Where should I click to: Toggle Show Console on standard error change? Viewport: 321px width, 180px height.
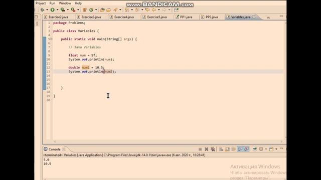pyautogui.click(x=246, y=149)
